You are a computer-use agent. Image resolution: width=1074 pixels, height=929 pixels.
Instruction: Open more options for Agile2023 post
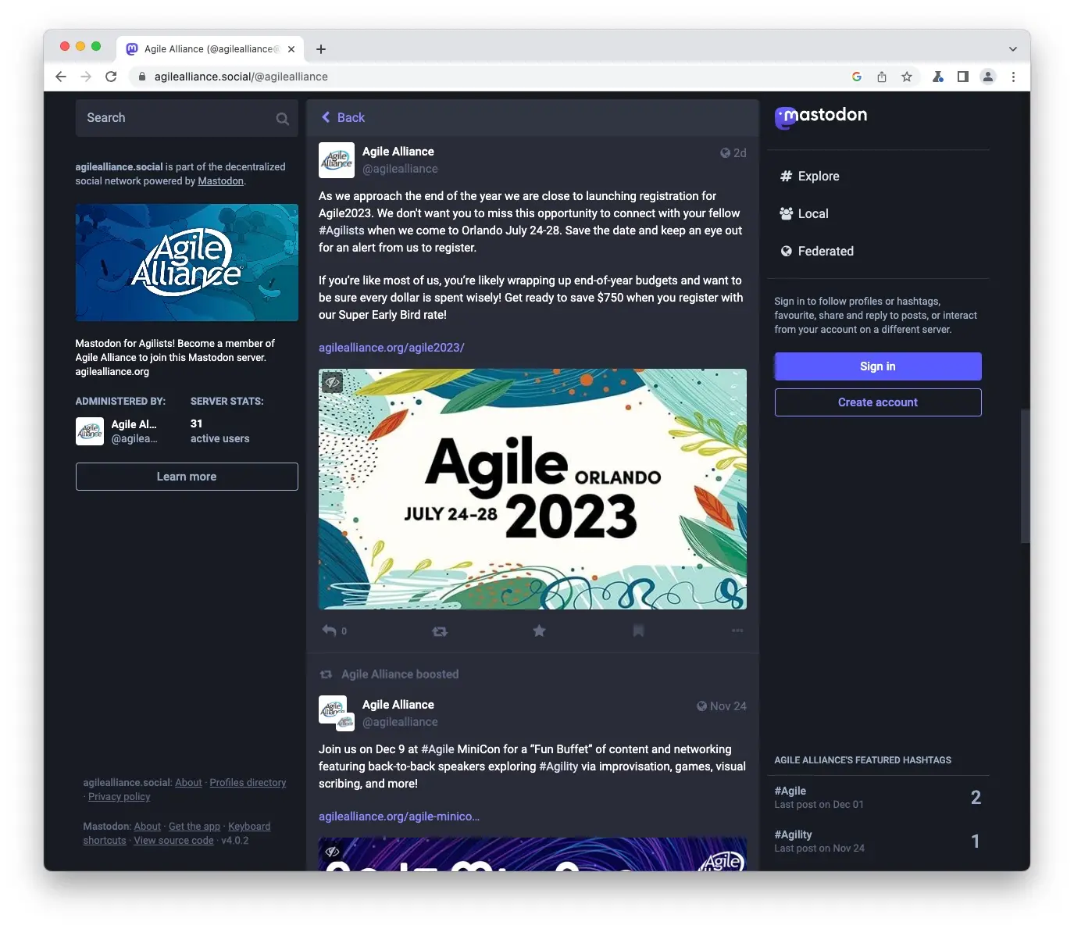pyautogui.click(x=737, y=631)
